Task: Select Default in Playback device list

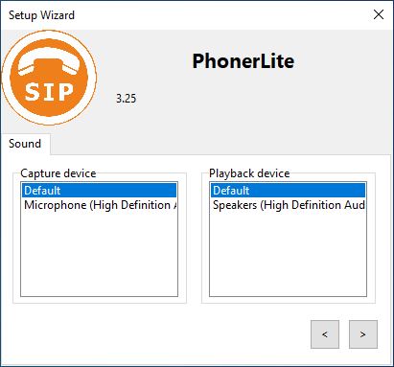Action: [288, 191]
